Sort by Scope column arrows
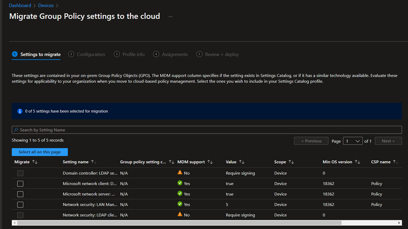This screenshot has width=408, height=229. click(291, 162)
